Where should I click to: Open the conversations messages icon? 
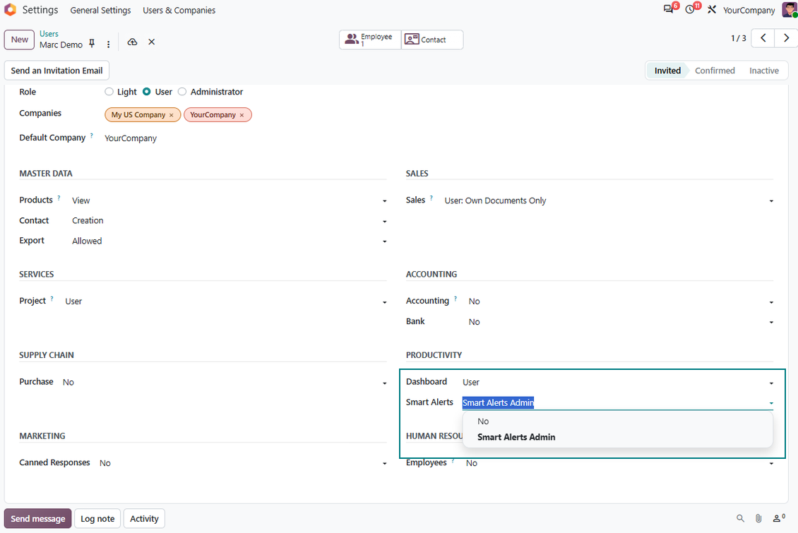click(668, 10)
